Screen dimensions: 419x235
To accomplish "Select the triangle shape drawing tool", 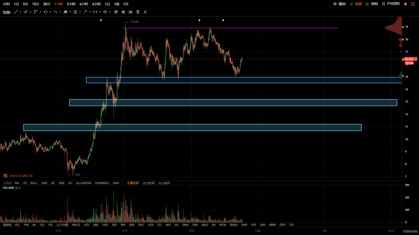I will click(36, 12).
